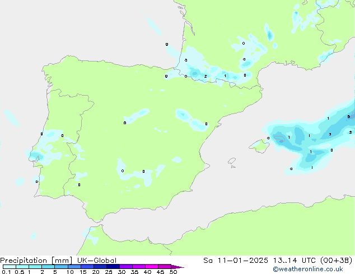Click the legend label '0.1'

click(x=6, y=272)
